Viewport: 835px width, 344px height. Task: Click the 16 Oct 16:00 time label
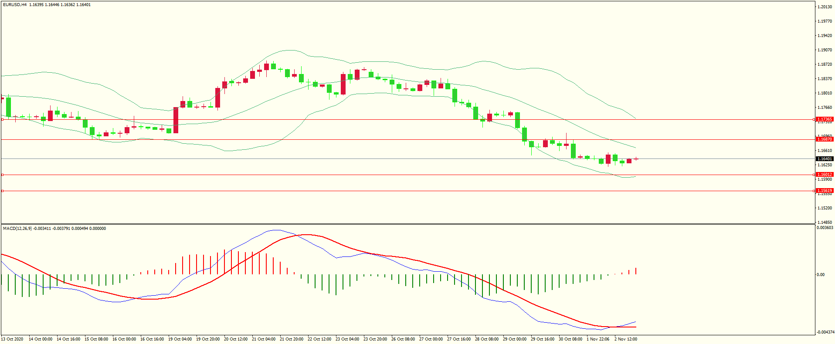[x=152, y=339]
